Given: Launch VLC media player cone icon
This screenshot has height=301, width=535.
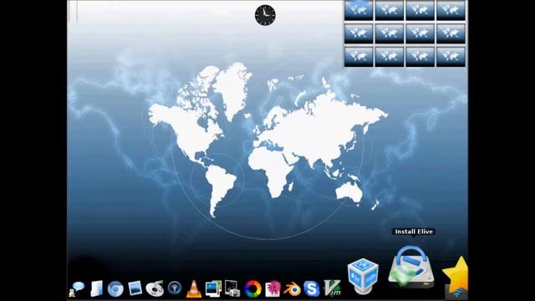Looking at the screenshot, I should pyautogui.click(x=194, y=288).
